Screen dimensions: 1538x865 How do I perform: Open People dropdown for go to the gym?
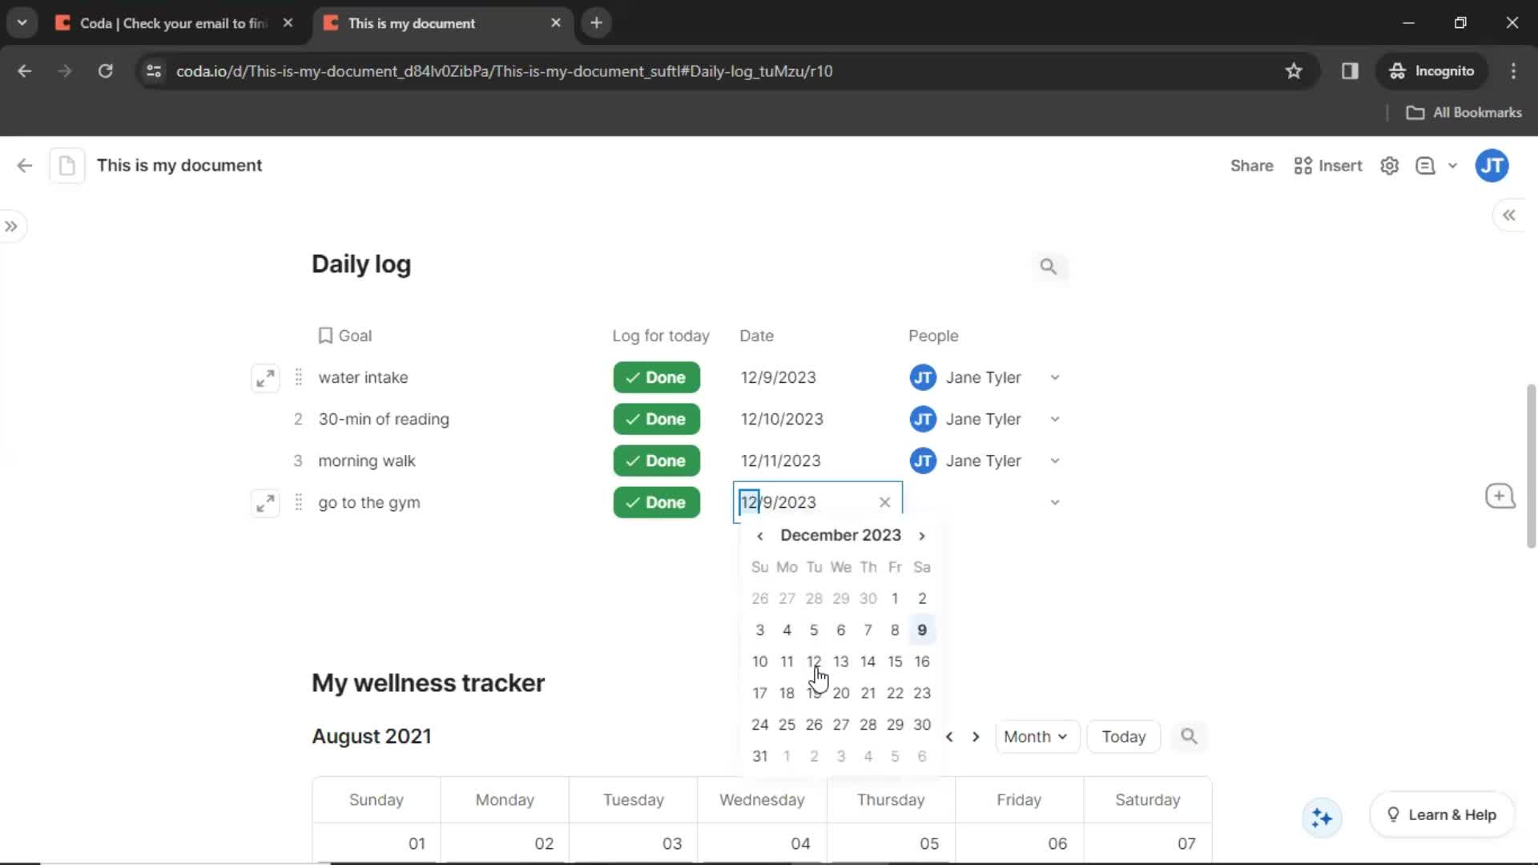tap(1055, 502)
